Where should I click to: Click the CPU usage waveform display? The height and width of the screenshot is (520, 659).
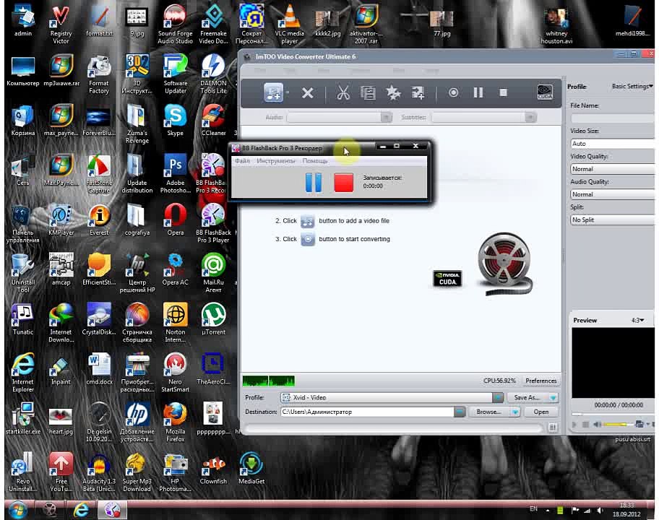click(x=269, y=381)
